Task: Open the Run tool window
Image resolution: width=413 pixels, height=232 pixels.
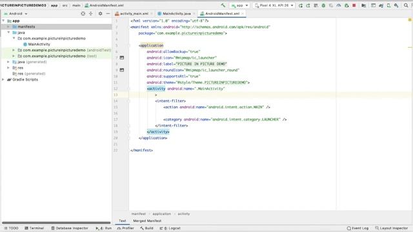Action: [103, 228]
